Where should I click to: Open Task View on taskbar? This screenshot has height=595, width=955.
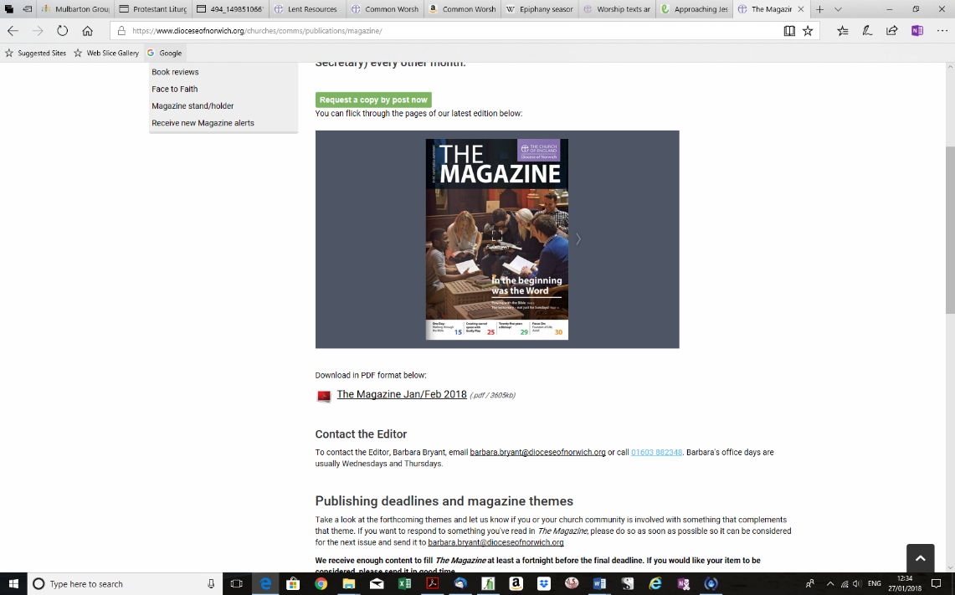pos(236,584)
